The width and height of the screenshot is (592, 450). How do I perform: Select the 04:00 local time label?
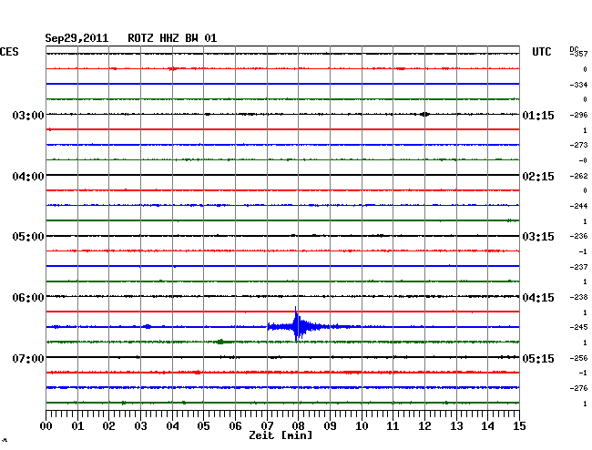click(28, 177)
